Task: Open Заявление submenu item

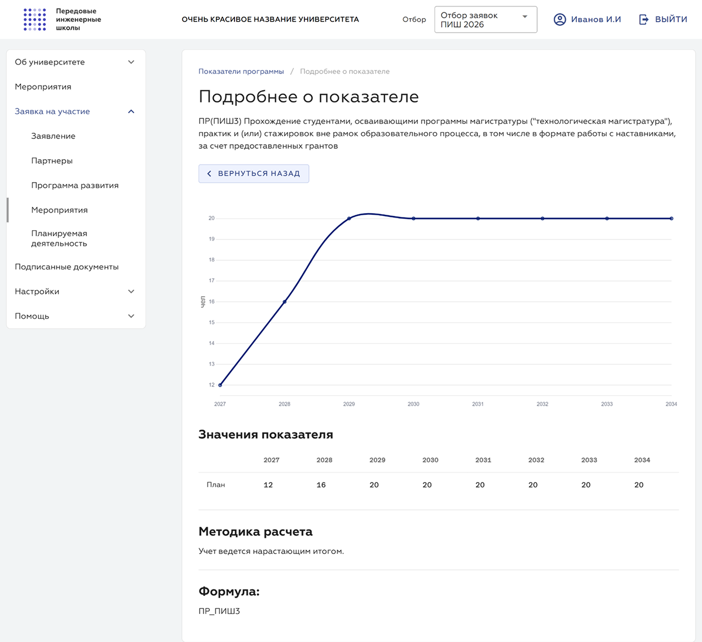Action: pos(53,136)
